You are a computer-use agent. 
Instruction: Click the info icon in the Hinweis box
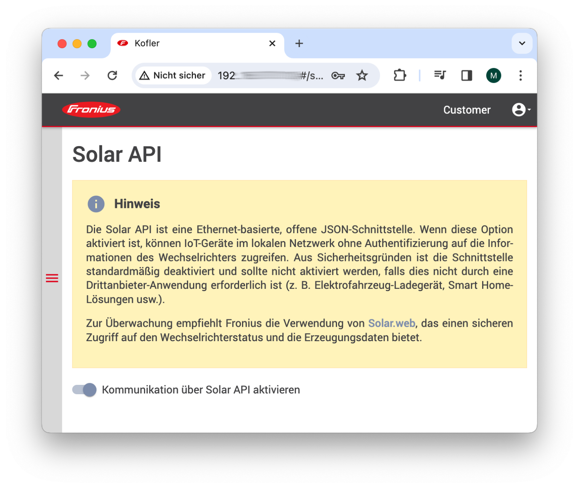(x=96, y=204)
